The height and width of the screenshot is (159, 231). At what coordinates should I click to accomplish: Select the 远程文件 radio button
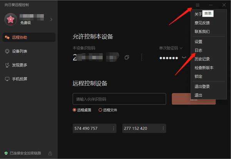tap(100, 110)
